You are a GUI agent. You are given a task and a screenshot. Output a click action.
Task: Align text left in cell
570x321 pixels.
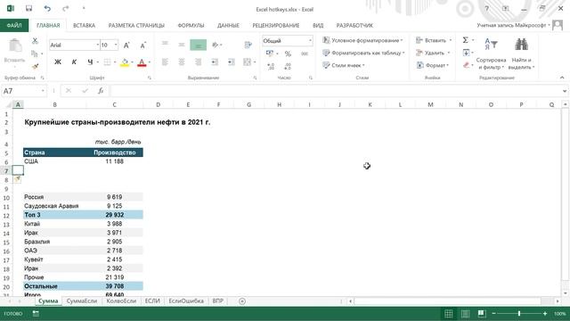165,62
